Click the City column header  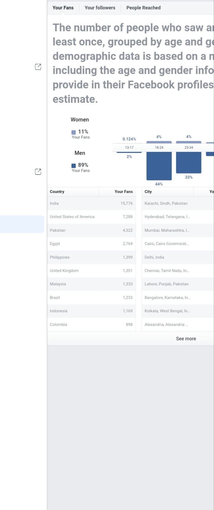(x=148, y=192)
